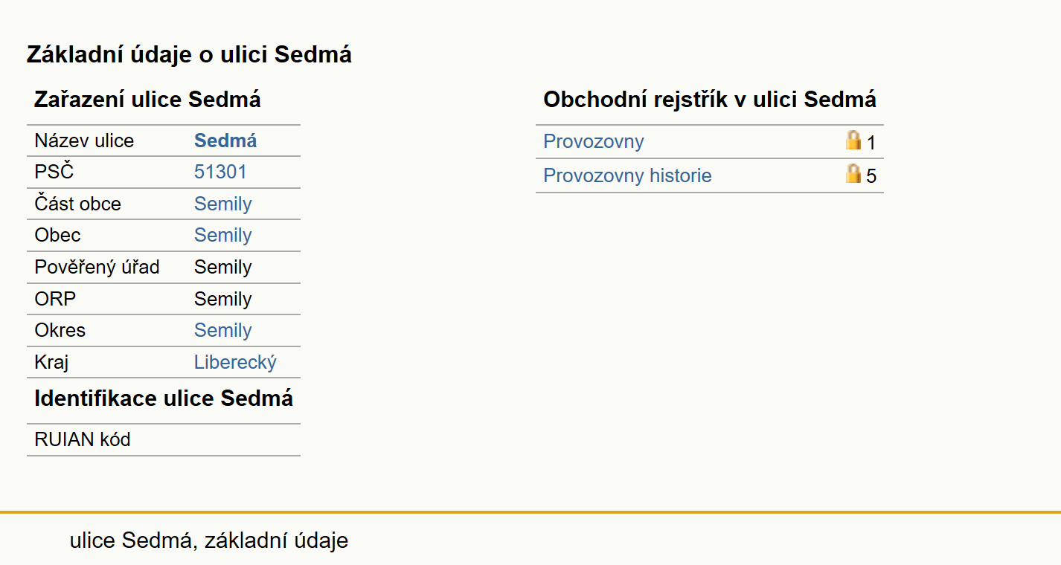Image resolution: width=1061 pixels, height=565 pixels.
Task: Open the Provozovny historie link
Action: [628, 175]
